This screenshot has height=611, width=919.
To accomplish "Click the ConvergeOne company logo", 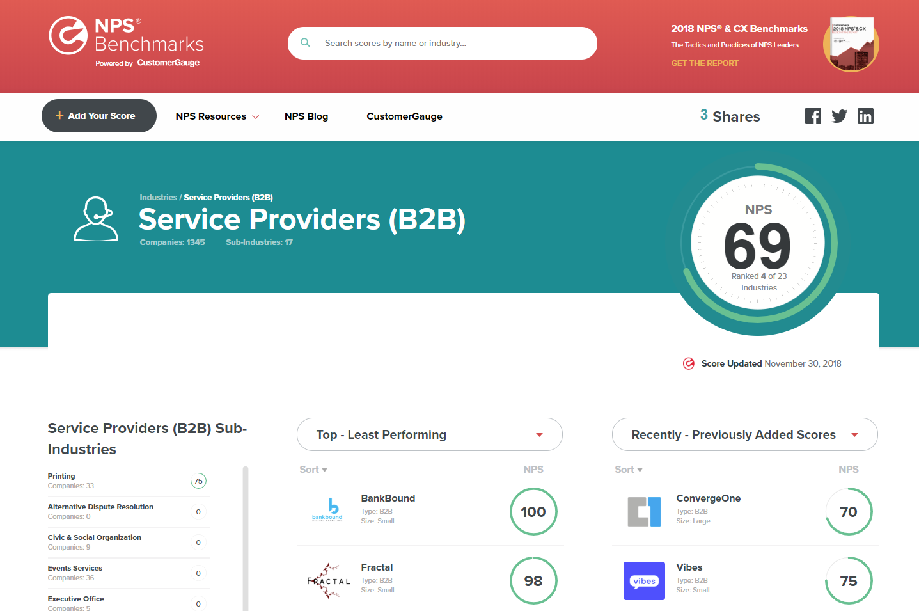I will tap(644, 512).
